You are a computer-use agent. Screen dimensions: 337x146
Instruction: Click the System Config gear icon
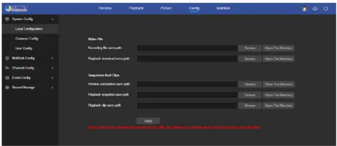[x=7, y=19]
